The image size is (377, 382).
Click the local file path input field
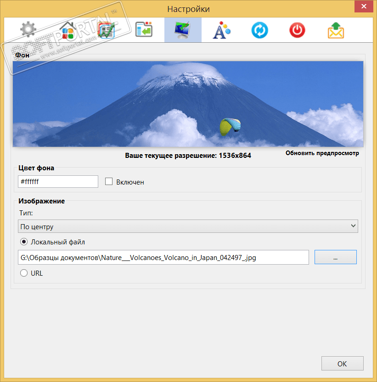coord(163,257)
